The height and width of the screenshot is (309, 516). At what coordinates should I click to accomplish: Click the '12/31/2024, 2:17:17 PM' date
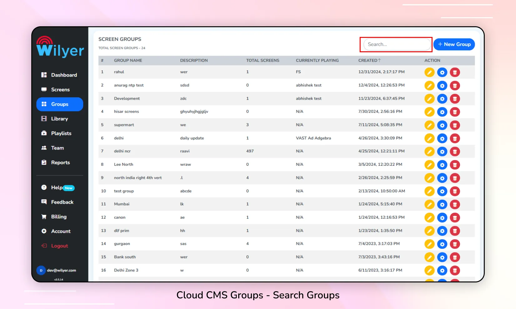tap(382, 72)
